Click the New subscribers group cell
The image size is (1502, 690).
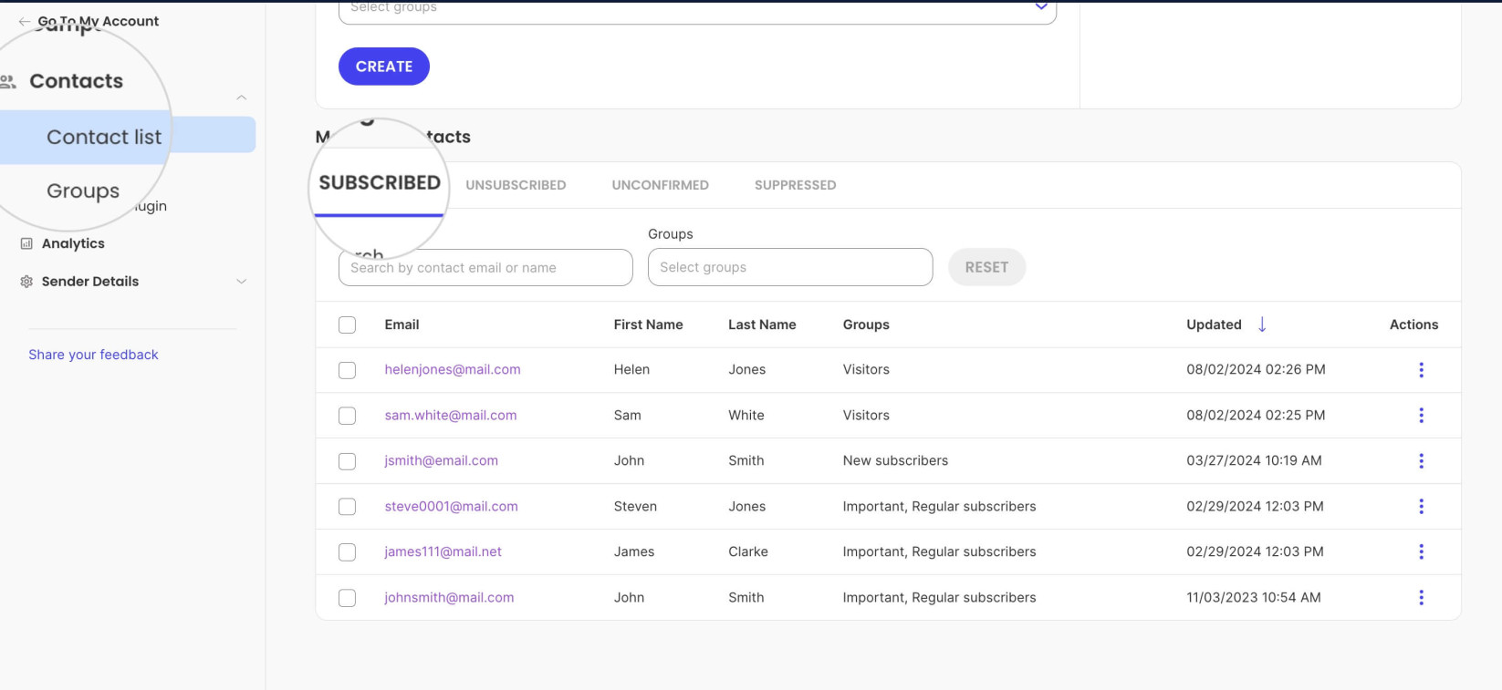click(895, 460)
